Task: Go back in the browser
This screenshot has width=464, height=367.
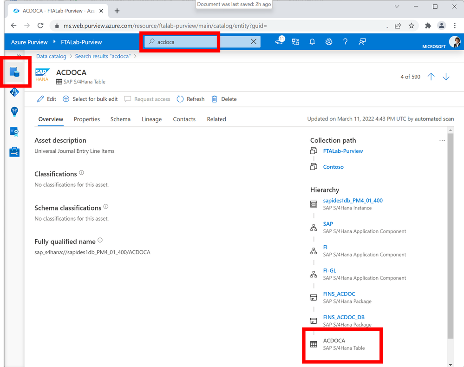Action: coord(13,26)
